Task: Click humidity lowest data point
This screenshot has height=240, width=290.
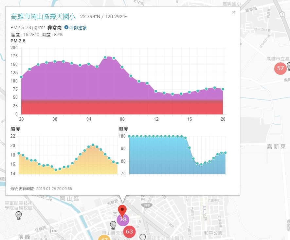Action: pos(201,164)
